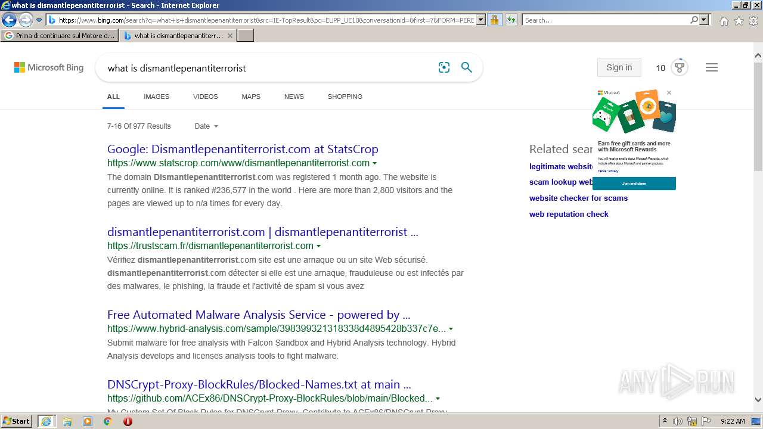This screenshot has width=763, height=429.
Task: Expand the statscrop.com URL dropdown arrow
Action: [x=374, y=163]
